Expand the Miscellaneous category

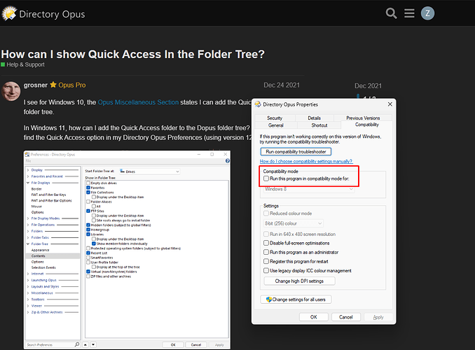(28, 293)
